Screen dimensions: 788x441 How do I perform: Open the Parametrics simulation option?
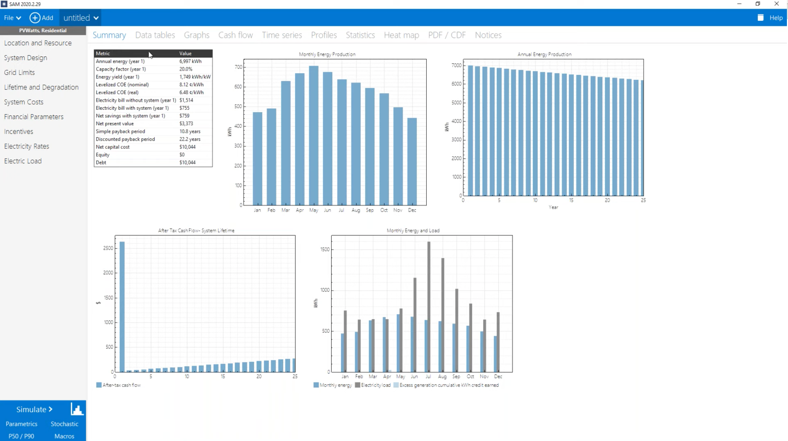tap(21, 424)
